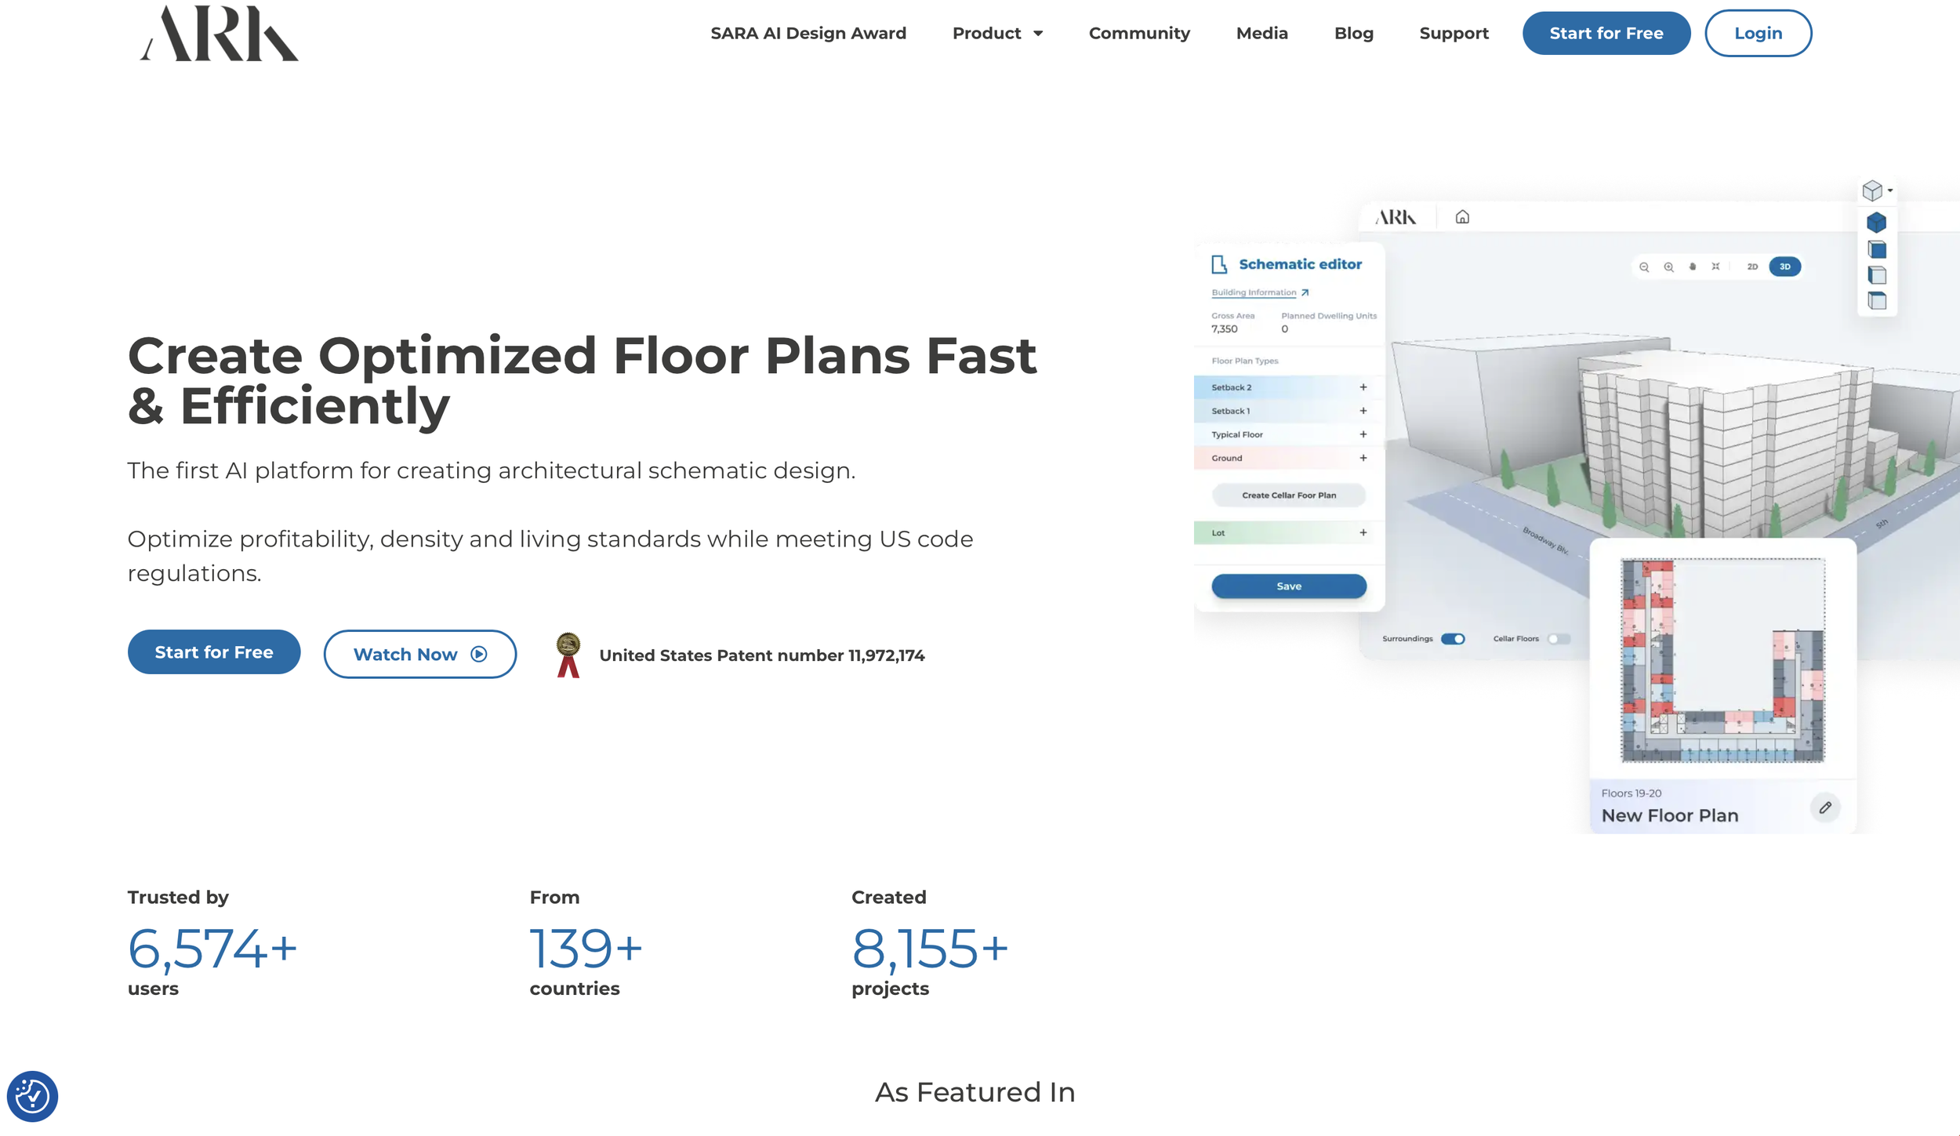Viewport: 1960px width, 1136px height.
Task: Expand Setback 1 with the plus
Action: (1363, 411)
